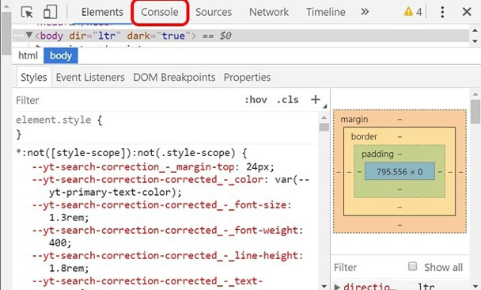This screenshot has height=290, width=481.
Task: Click the *:not([style-scope]) selector line
Action: 126,153
